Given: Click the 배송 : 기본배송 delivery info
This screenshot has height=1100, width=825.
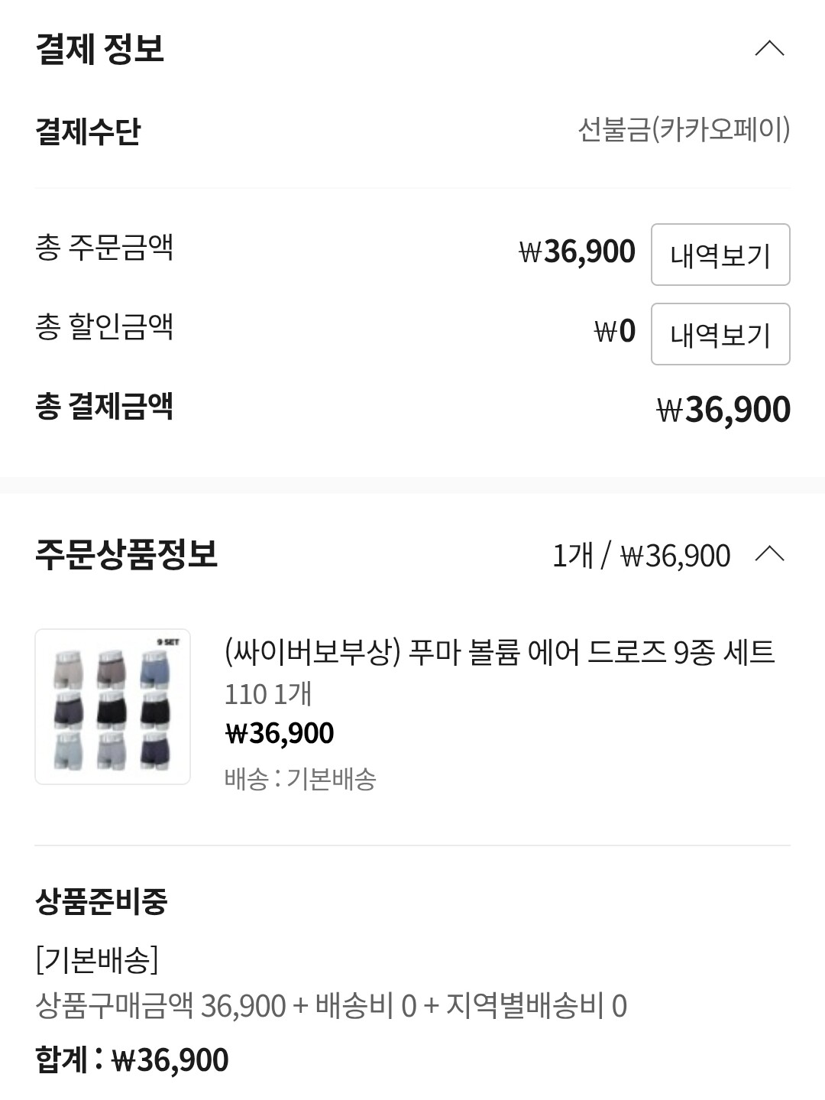Looking at the screenshot, I should pos(300,779).
